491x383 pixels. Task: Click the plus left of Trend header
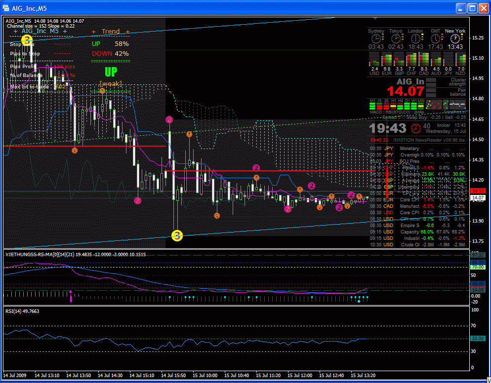pos(94,32)
